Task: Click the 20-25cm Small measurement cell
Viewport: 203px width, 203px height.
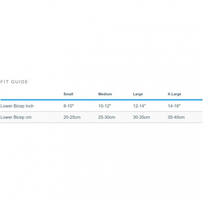Action: [x=72, y=117]
